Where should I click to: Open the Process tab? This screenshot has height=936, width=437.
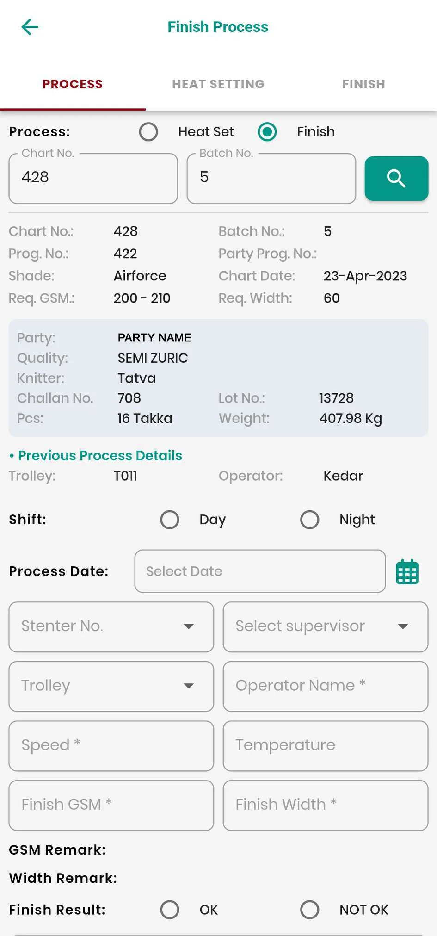73,84
